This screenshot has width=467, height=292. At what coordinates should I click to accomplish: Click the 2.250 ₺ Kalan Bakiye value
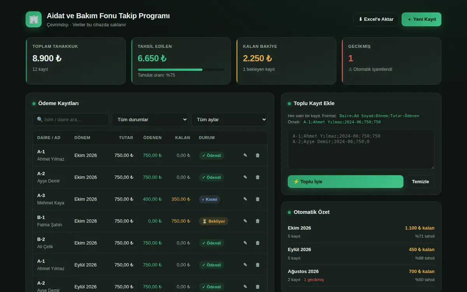coord(258,58)
